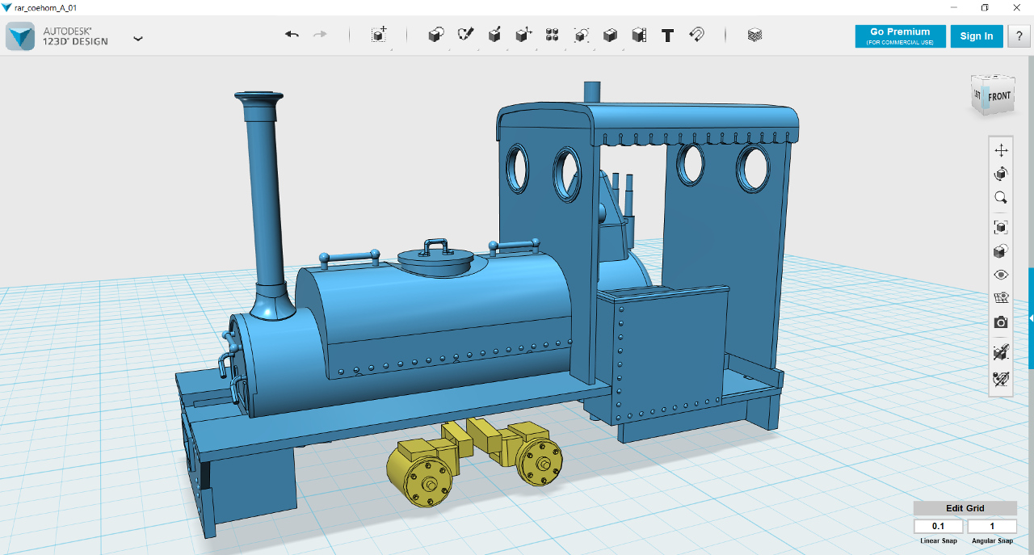Click the left face of view cube
This screenshot has width=1034, height=555.
point(977,95)
